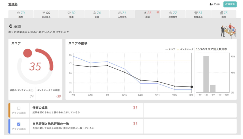Click the 7/4 date axis label
The image size is (243, 139).
73,95
